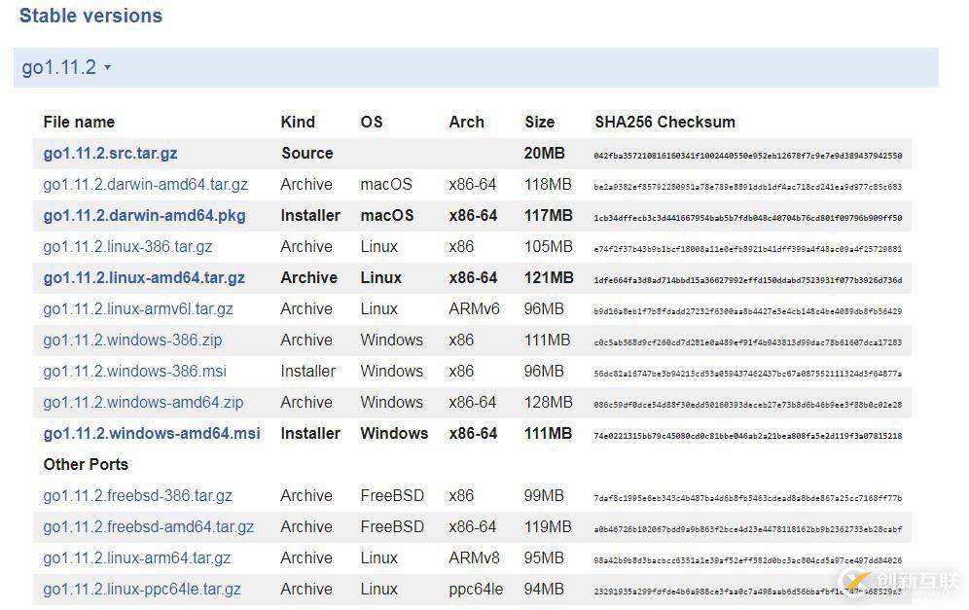Click the SHA256 checksum for src.tar.gz
This screenshot has width=969, height=610.
click(747, 156)
